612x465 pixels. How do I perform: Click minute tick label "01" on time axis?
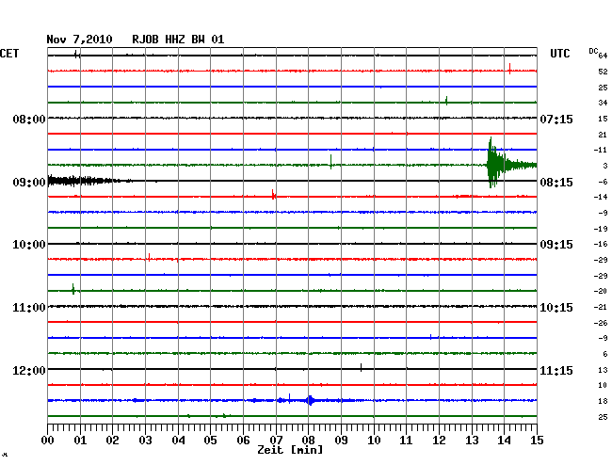[x=80, y=441]
